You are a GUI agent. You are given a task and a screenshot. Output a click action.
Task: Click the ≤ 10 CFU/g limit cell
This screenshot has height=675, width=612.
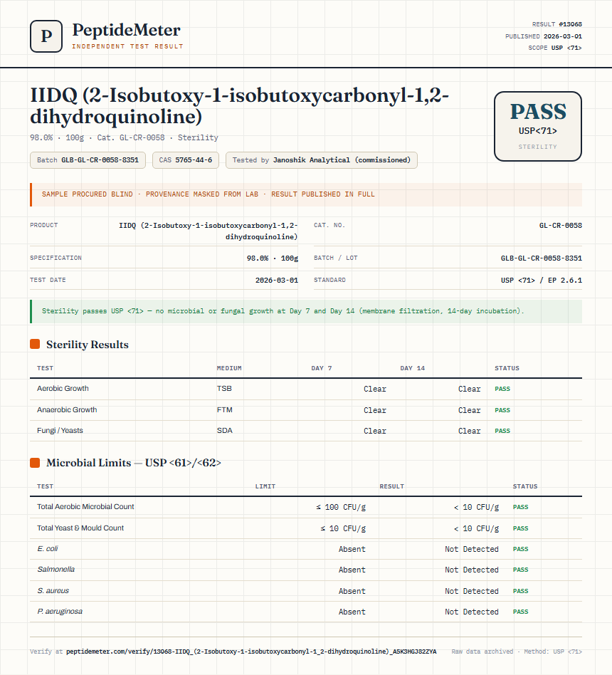click(343, 528)
